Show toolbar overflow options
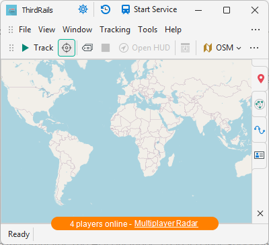 click(254, 48)
